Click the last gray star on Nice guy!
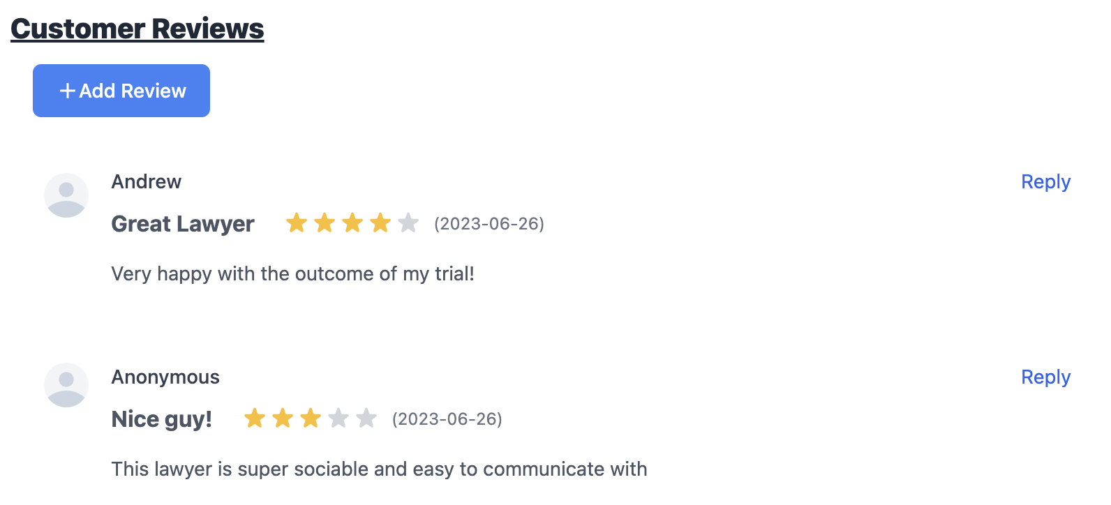Viewport: 1111px width, 505px height. 366,419
